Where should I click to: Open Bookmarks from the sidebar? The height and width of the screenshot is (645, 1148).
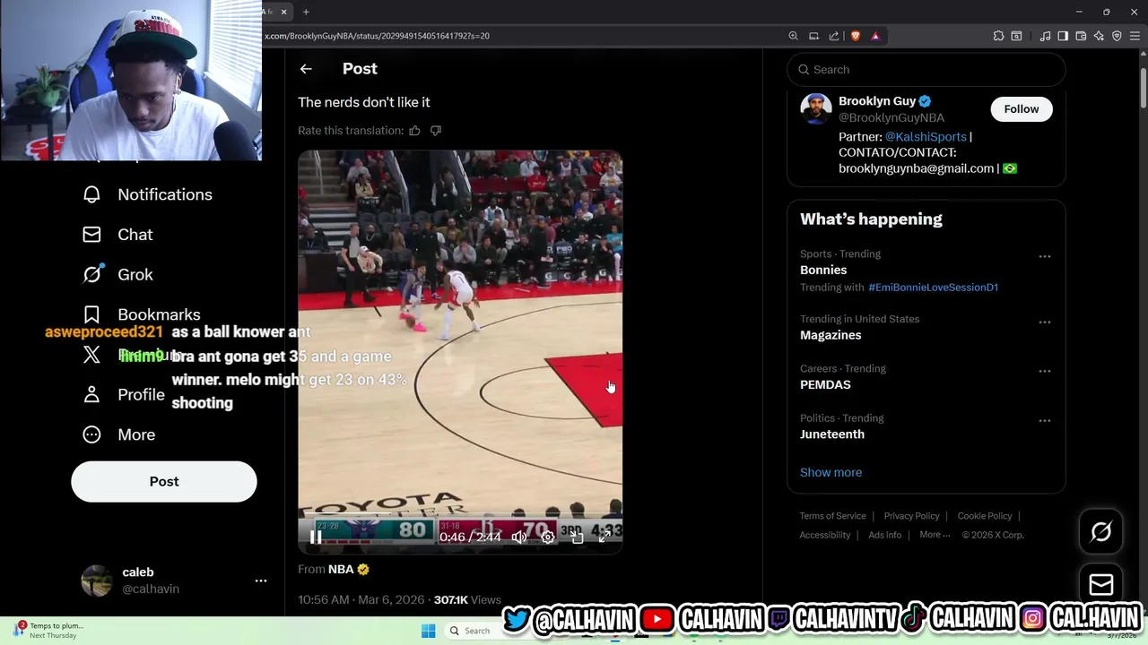(142, 314)
